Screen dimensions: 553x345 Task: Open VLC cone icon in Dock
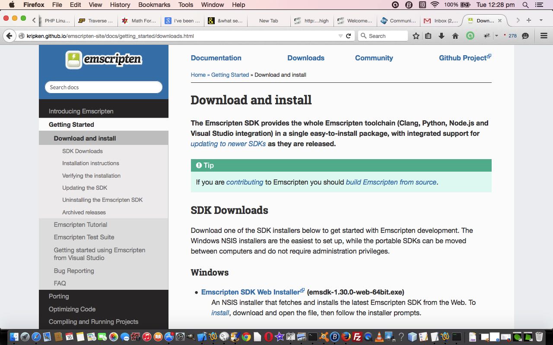[379, 337]
